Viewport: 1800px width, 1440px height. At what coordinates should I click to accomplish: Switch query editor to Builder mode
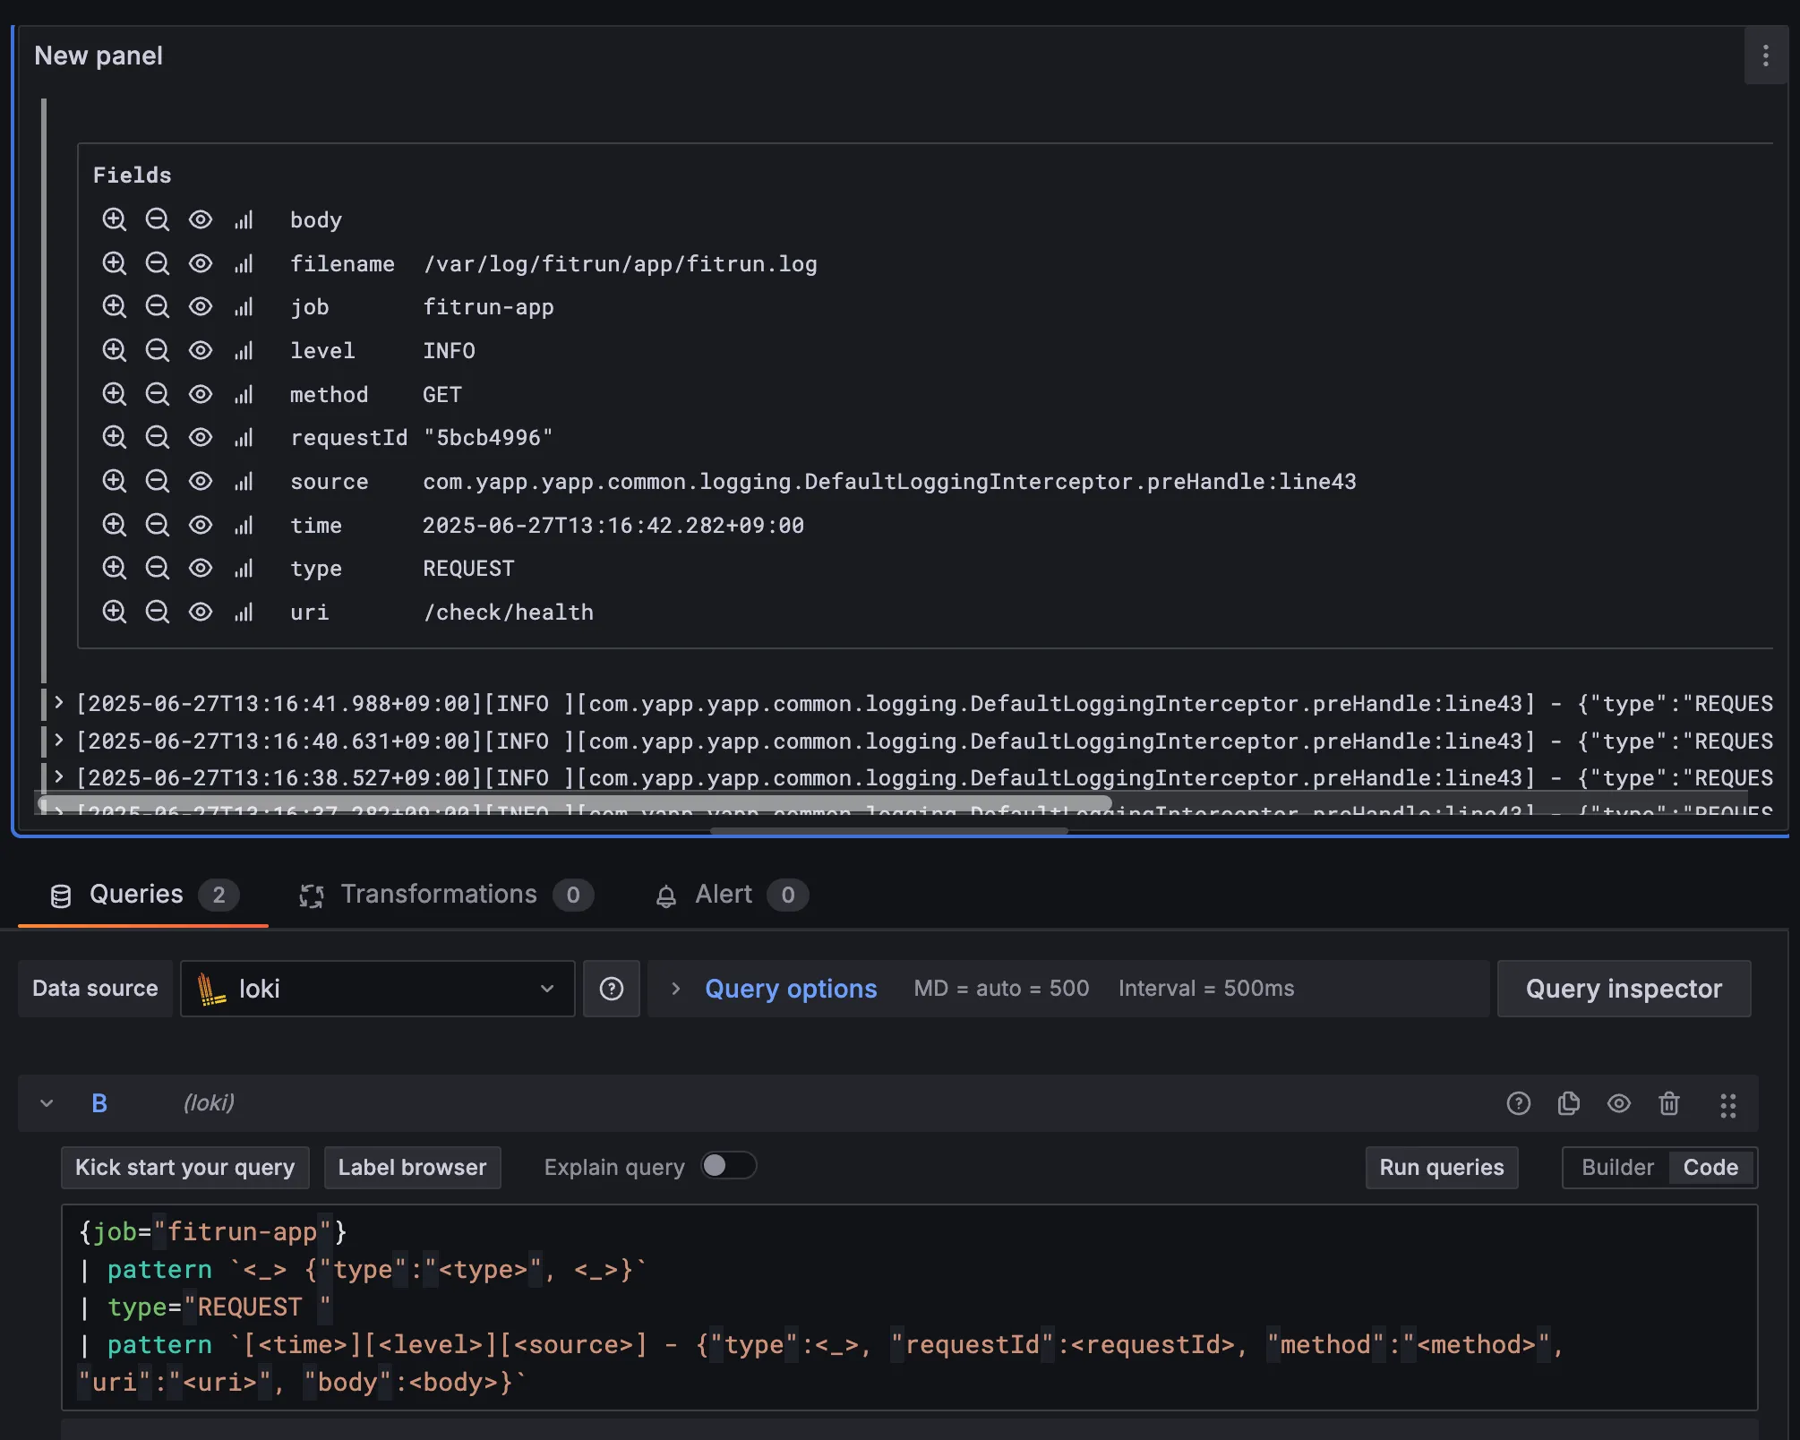1616,1168
